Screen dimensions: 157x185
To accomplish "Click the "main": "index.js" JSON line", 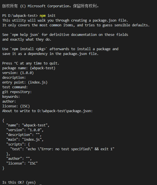I will 25,140.
